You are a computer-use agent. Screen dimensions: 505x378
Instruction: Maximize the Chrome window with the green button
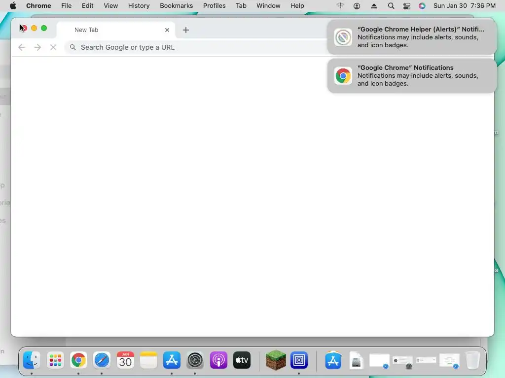tap(44, 28)
